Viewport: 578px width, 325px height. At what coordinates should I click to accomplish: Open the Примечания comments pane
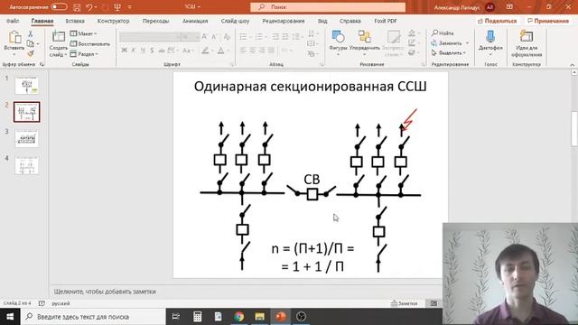548,21
